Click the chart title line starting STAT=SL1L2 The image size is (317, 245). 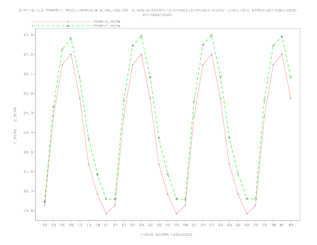pyautogui.click(x=158, y=10)
